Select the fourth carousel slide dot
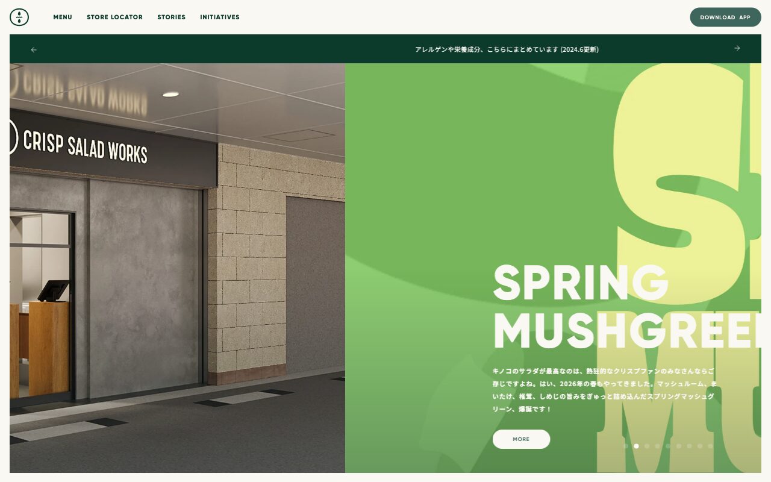 point(657,446)
